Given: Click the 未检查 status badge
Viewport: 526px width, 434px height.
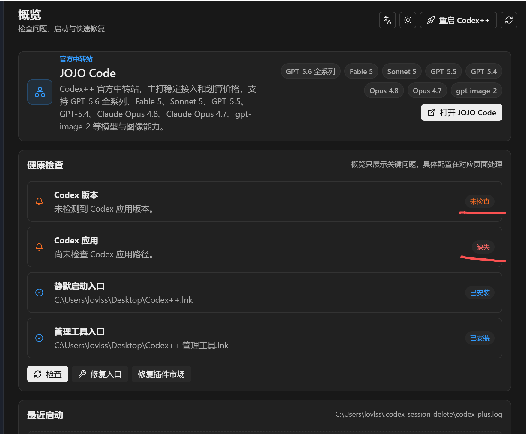Looking at the screenshot, I should (x=480, y=201).
